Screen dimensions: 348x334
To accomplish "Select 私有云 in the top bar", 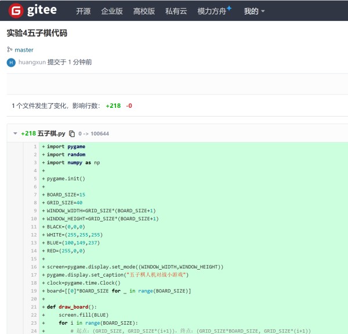I will [176, 11].
